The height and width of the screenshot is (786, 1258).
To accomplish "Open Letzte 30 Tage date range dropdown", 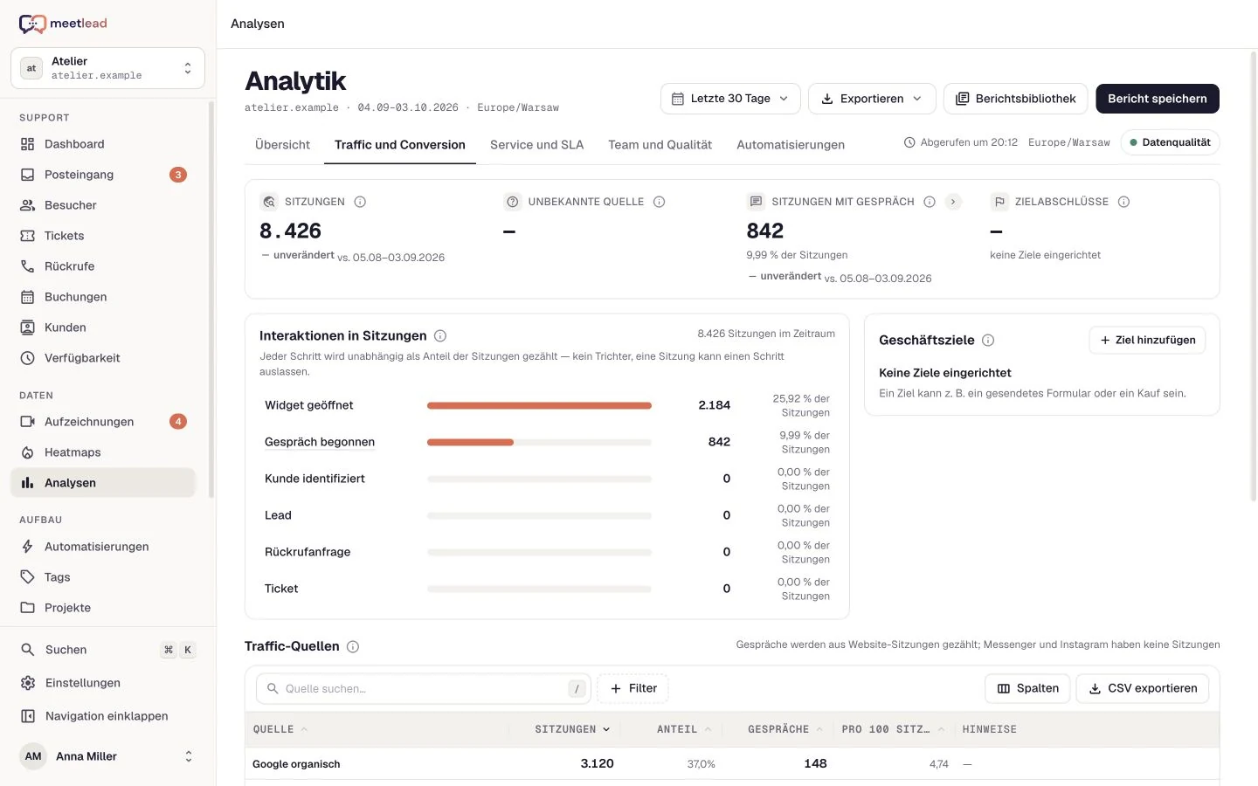I will [x=730, y=99].
